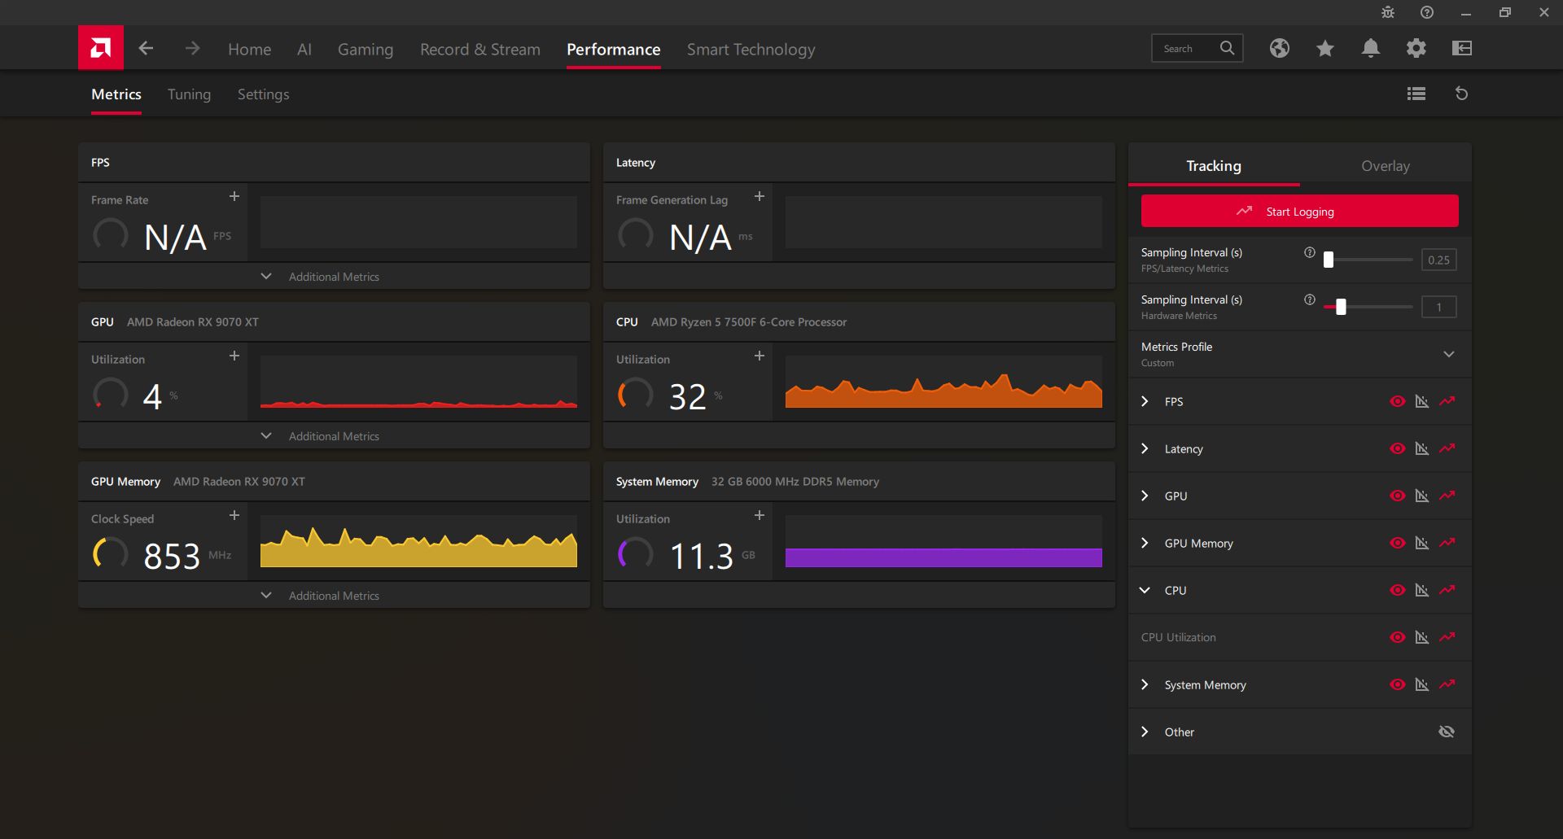Open the Metrics Profile dropdown
The height and width of the screenshot is (839, 1563).
[x=1449, y=354]
